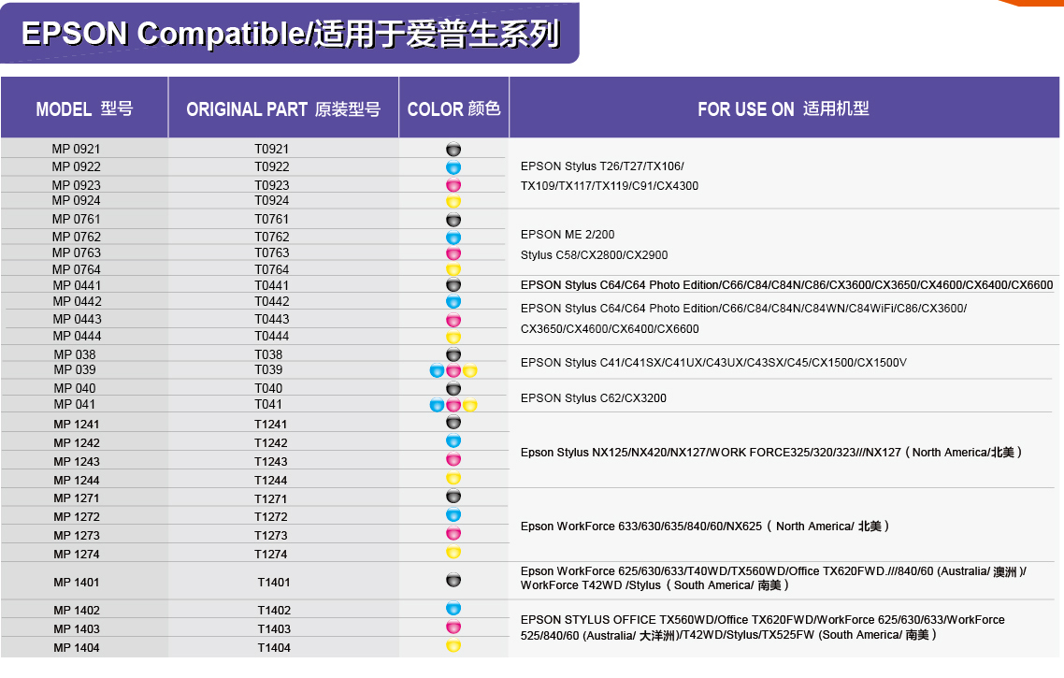Click the EPSON Stylus C62/CX3200 compatibility text
Image resolution: width=1064 pixels, height=678 pixels.
pos(594,398)
